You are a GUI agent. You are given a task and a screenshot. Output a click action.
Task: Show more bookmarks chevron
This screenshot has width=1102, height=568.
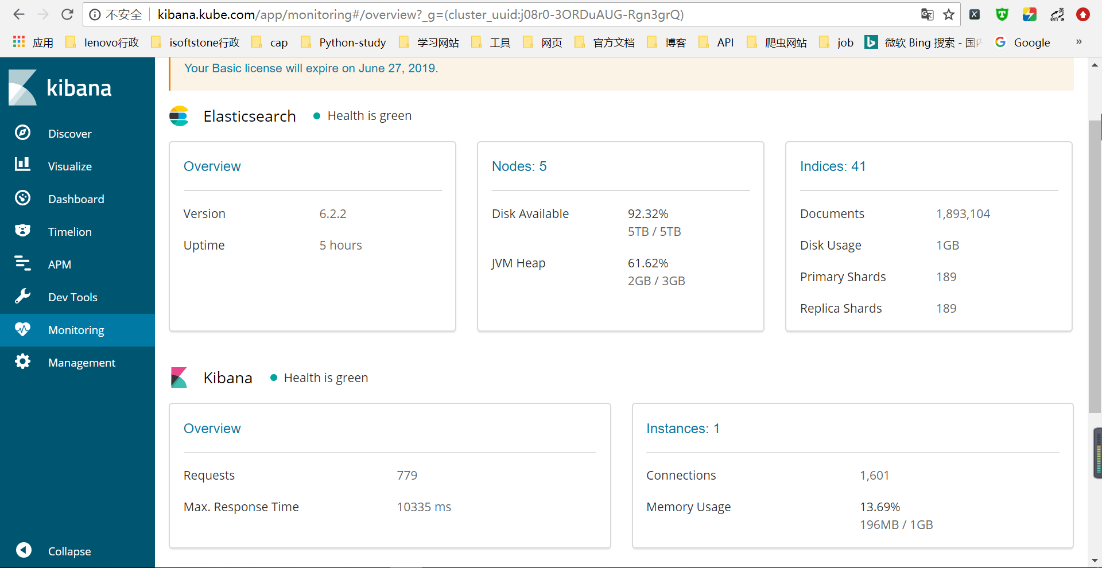pyautogui.click(x=1078, y=42)
